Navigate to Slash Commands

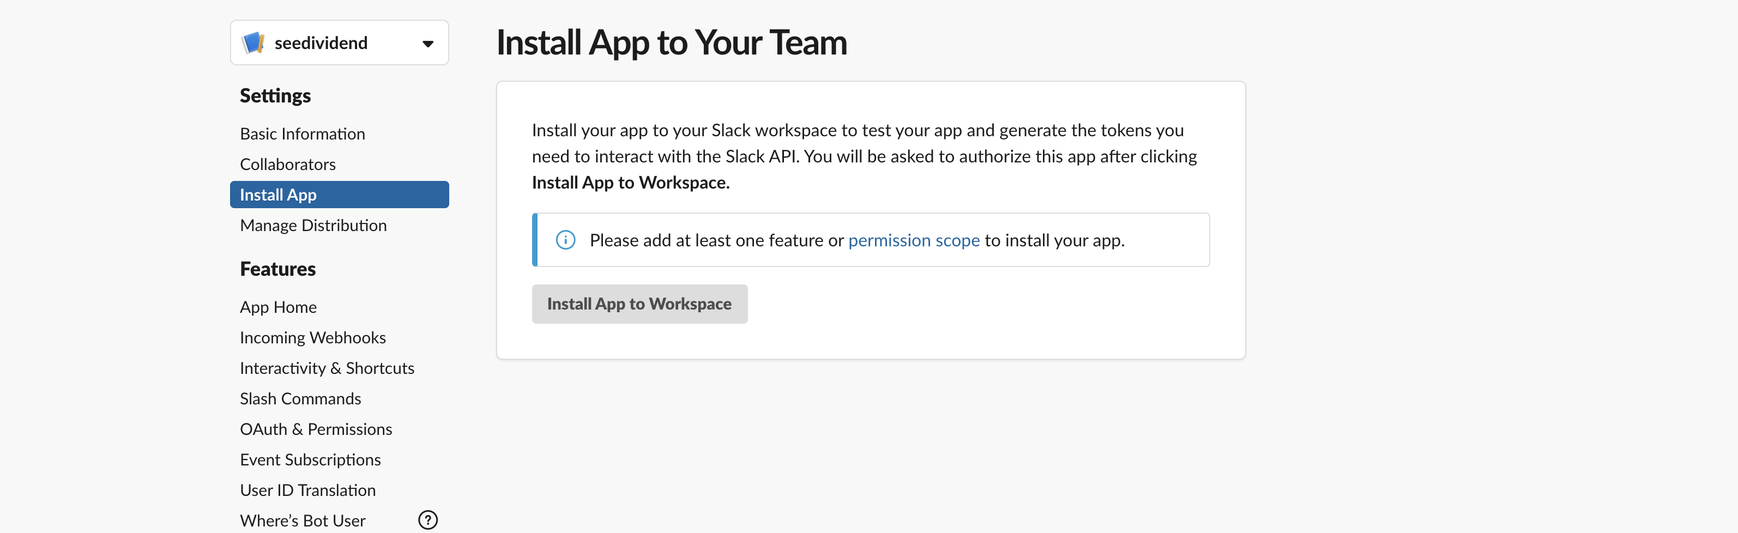coord(300,399)
